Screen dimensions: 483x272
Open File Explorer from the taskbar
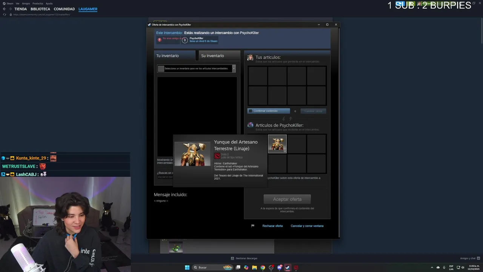point(255,267)
